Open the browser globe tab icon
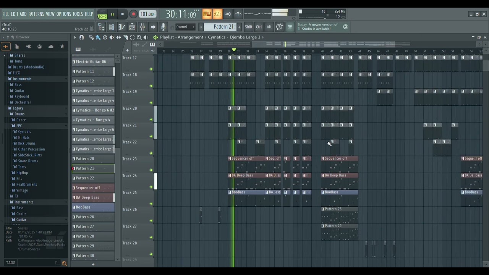 (x=39, y=46)
